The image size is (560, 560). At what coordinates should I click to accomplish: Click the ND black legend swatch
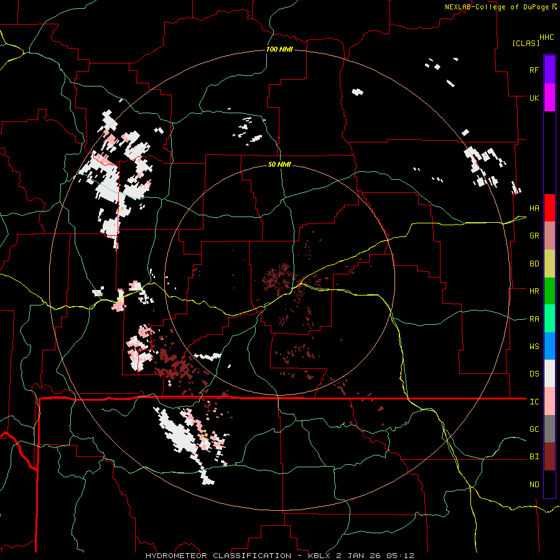click(x=549, y=484)
